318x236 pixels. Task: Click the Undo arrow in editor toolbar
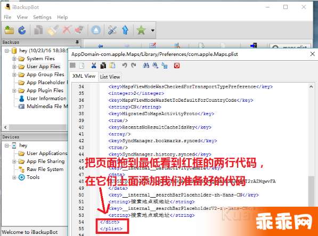coord(124,66)
